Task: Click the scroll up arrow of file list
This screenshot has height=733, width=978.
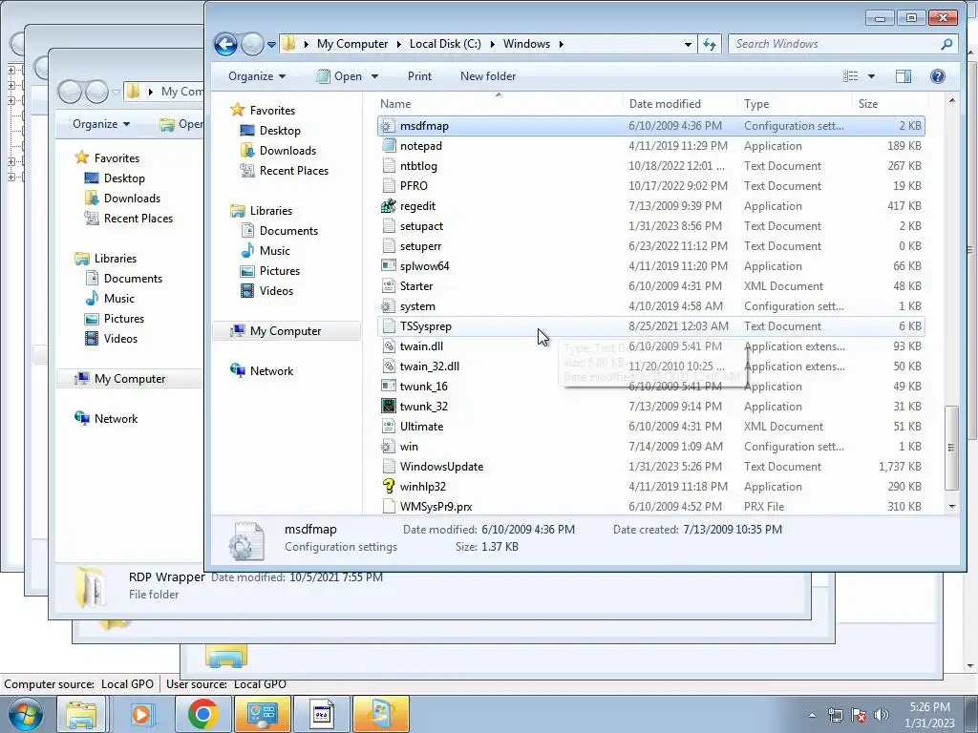Action: pyautogui.click(x=952, y=100)
